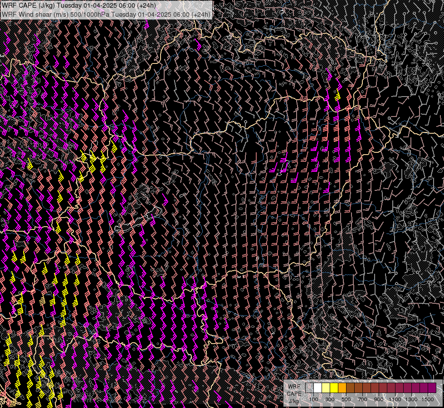The width and height of the screenshot is (444, 408).
Task: Click the "WRF" word in the legend
Action: pos(294,387)
